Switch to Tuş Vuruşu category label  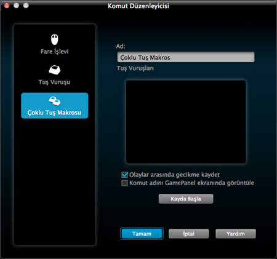54,82
